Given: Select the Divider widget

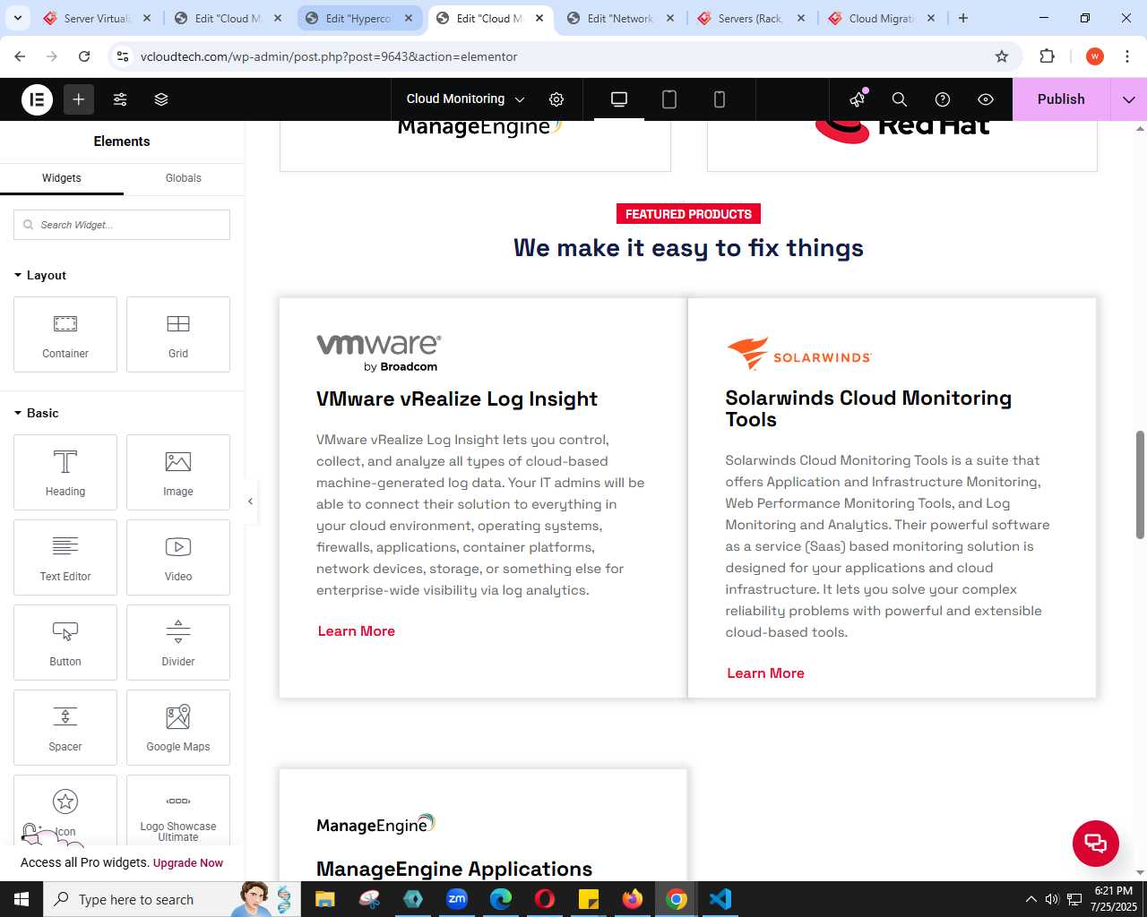Looking at the screenshot, I should (178, 642).
